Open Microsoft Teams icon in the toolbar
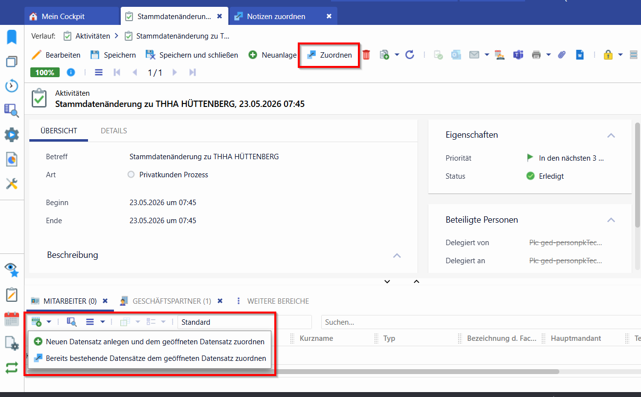 tap(518, 55)
